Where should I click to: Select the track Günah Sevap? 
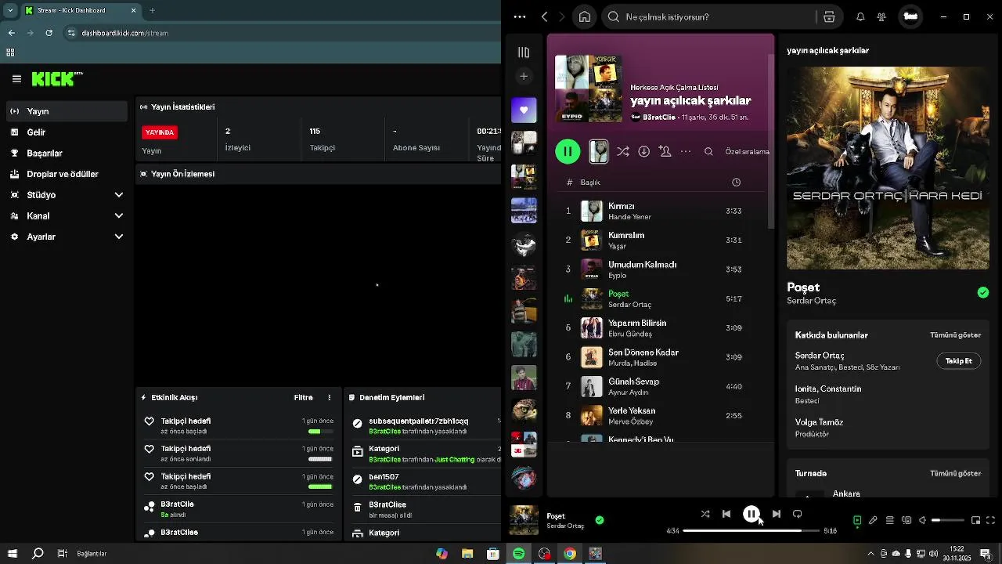pos(660,386)
